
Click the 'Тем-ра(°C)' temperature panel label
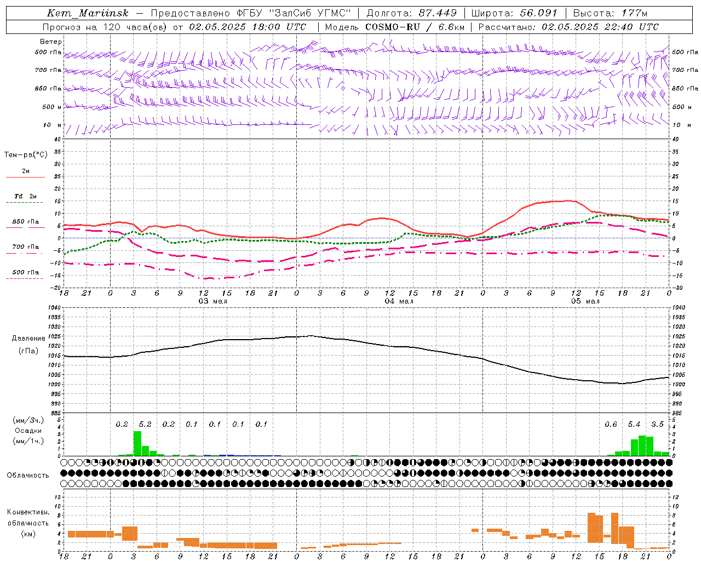(26, 155)
